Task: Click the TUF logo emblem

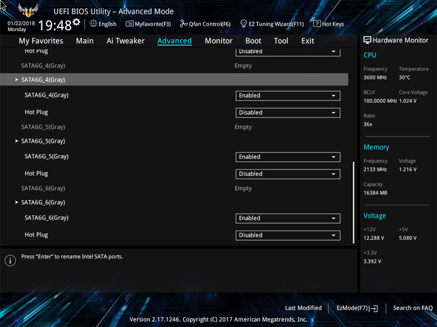Action: tap(29, 10)
